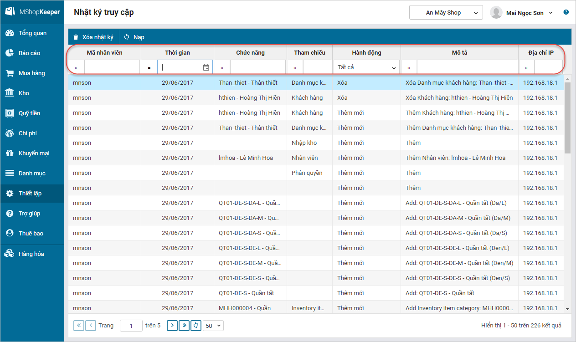The height and width of the screenshot is (342, 576).
Task: Expand Mai Ngọc Sơn user menu chevron
Action: click(550, 13)
